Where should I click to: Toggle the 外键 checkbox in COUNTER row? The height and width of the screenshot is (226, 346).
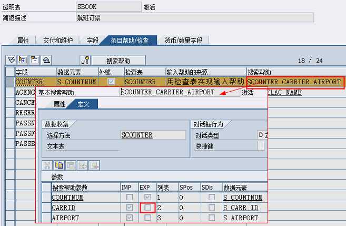[x=111, y=82]
